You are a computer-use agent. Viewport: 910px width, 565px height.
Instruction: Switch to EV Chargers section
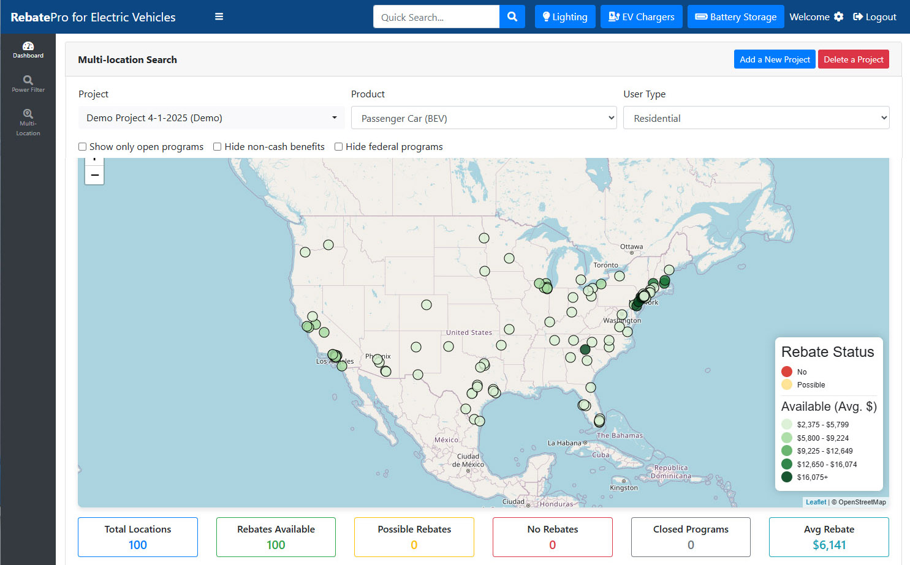[x=641, y=17]
